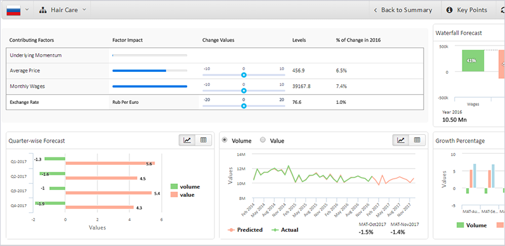Click the Average Price slider handle

244,74
